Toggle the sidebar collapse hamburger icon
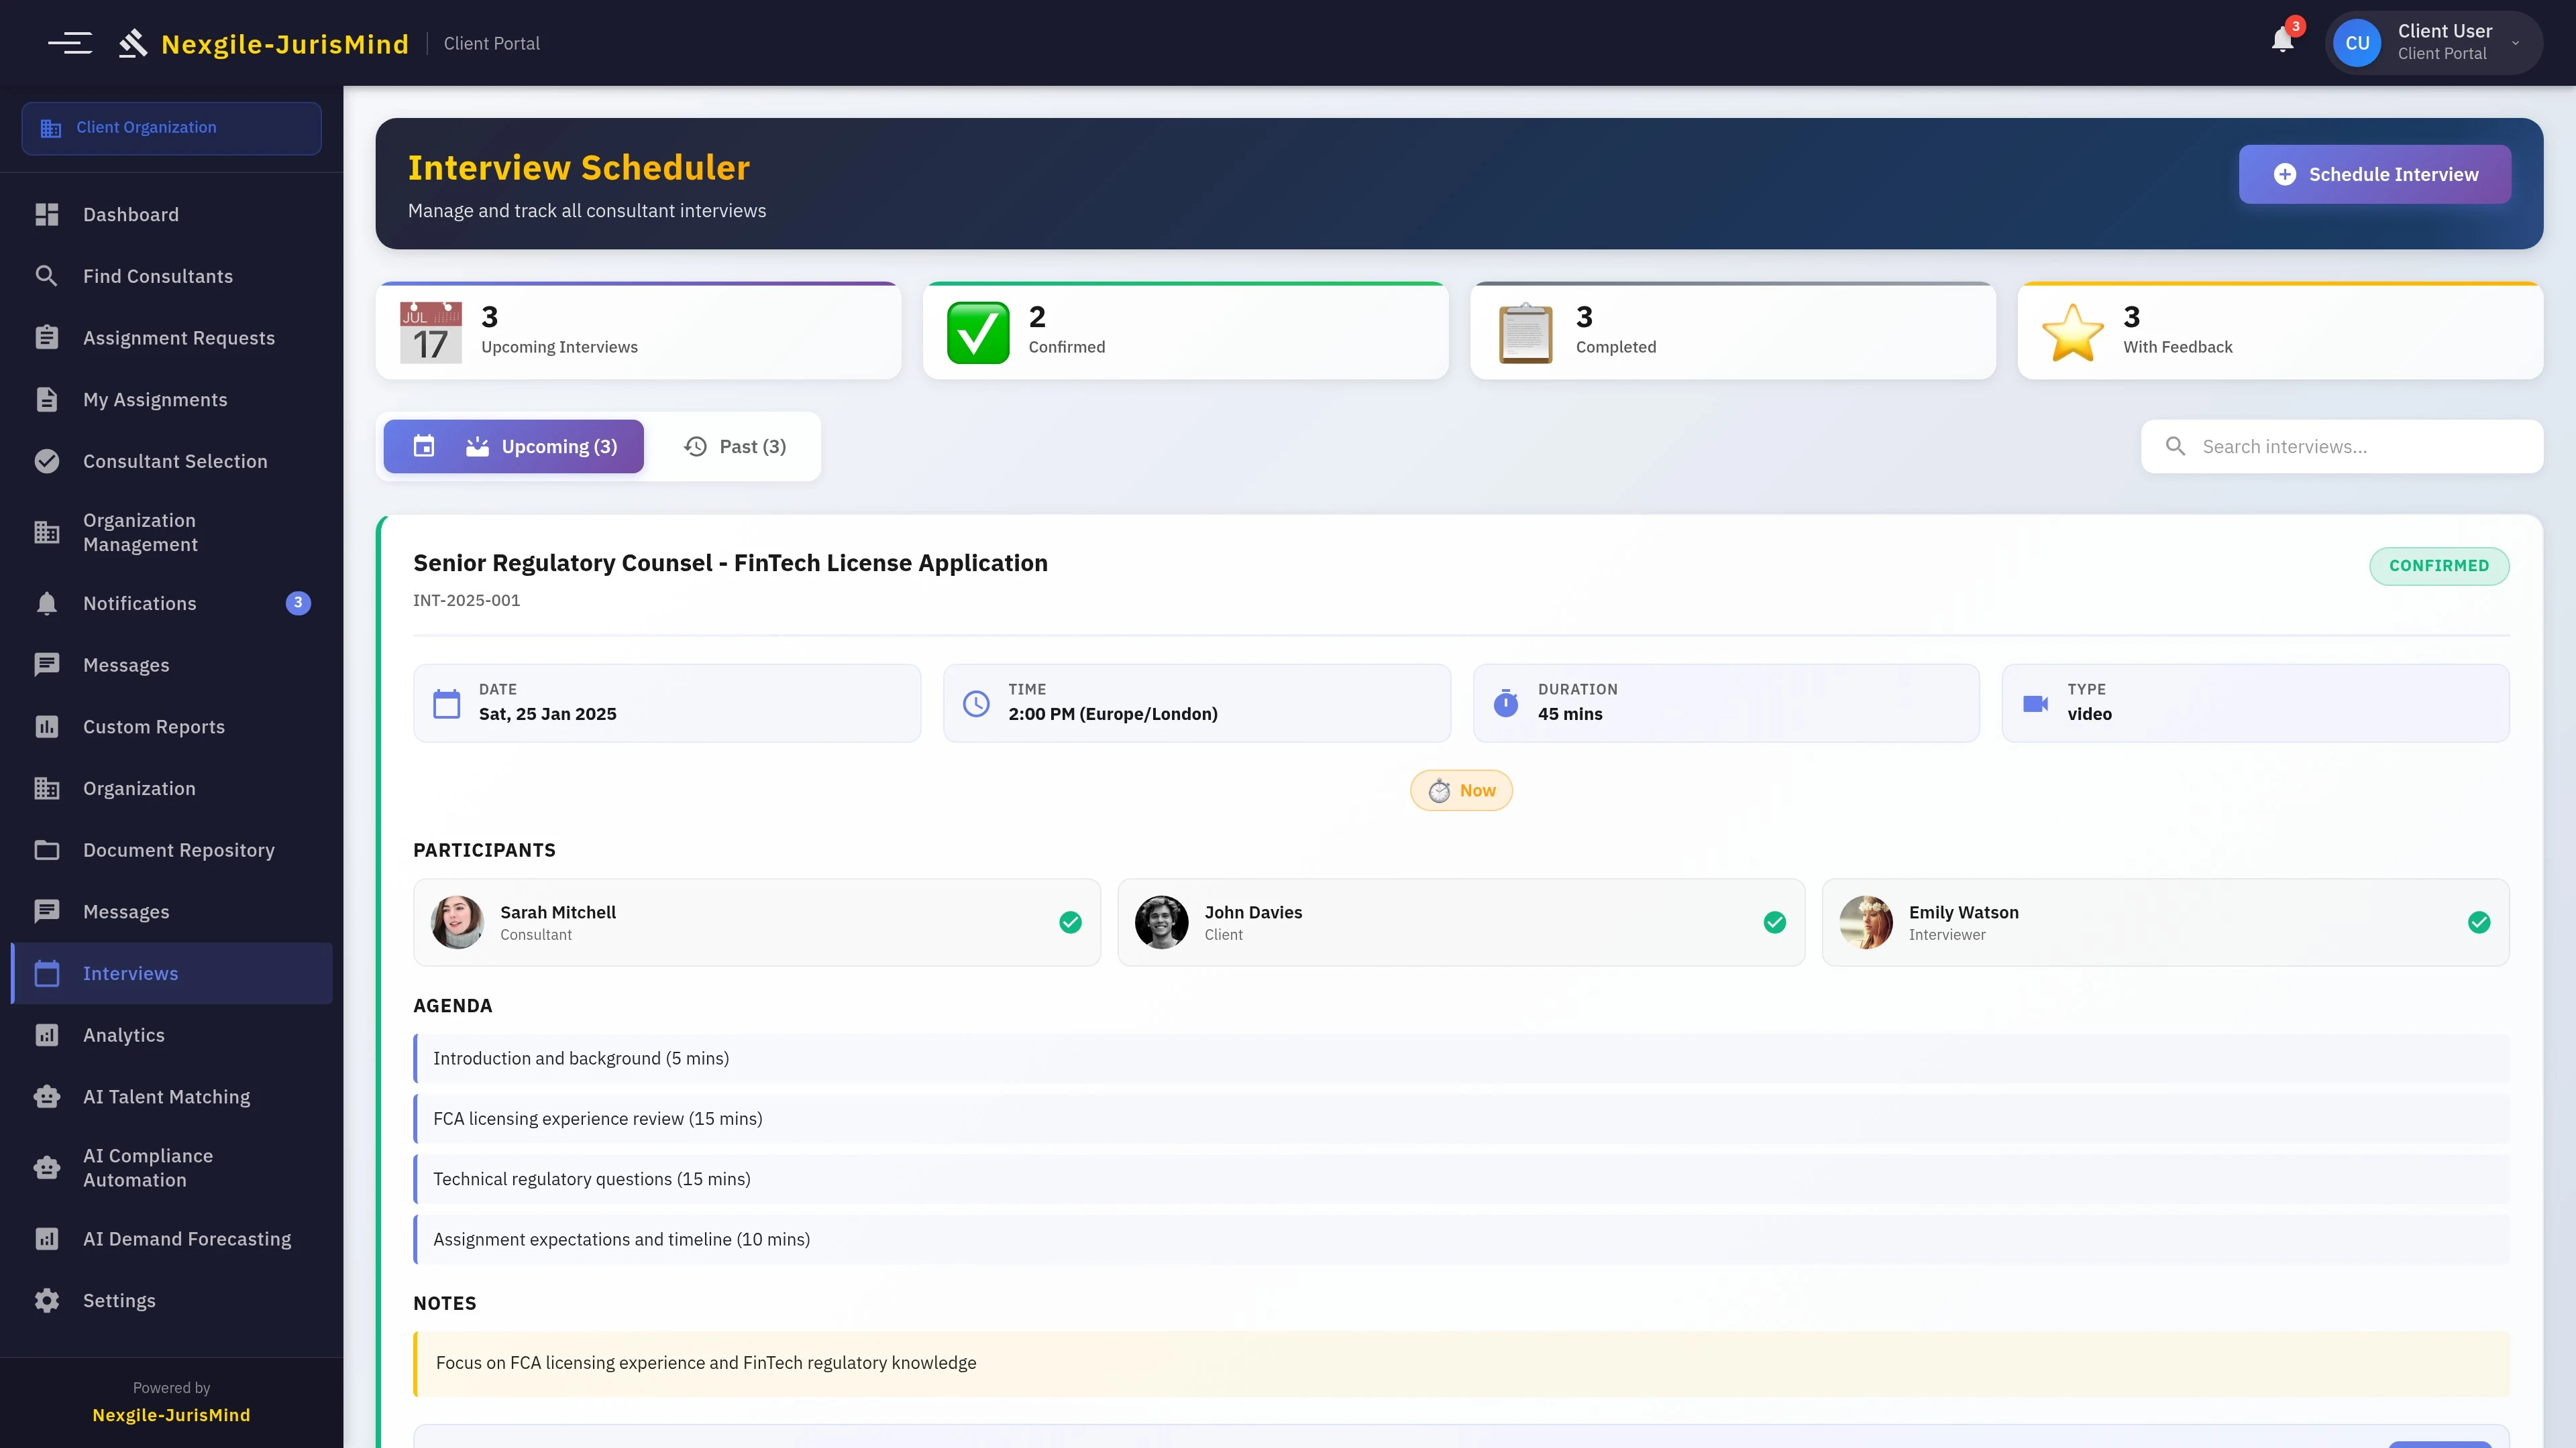 71,42
